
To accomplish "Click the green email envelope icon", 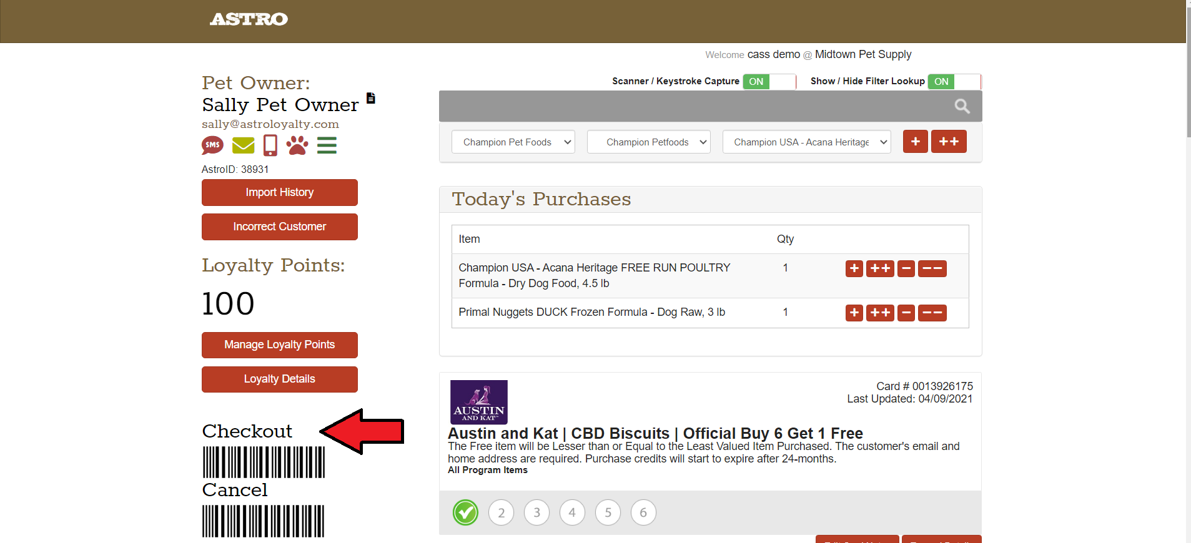I will click(243, 145).
